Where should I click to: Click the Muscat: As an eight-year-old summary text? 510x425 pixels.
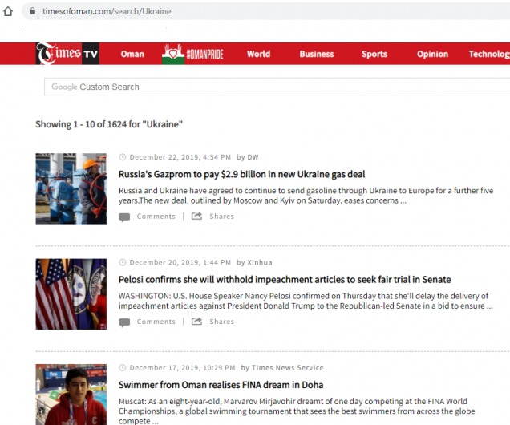coord(297,411)
